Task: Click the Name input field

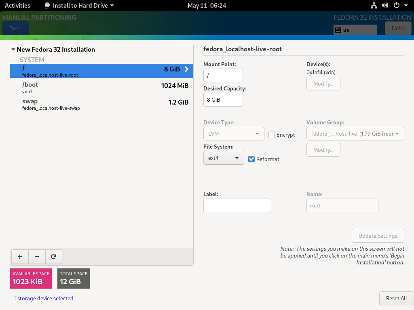Action: coord(342,205)
